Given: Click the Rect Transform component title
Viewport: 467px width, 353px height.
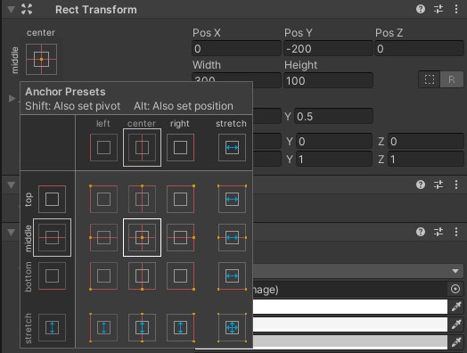Looking at the screenshot, I should (96, 10).
